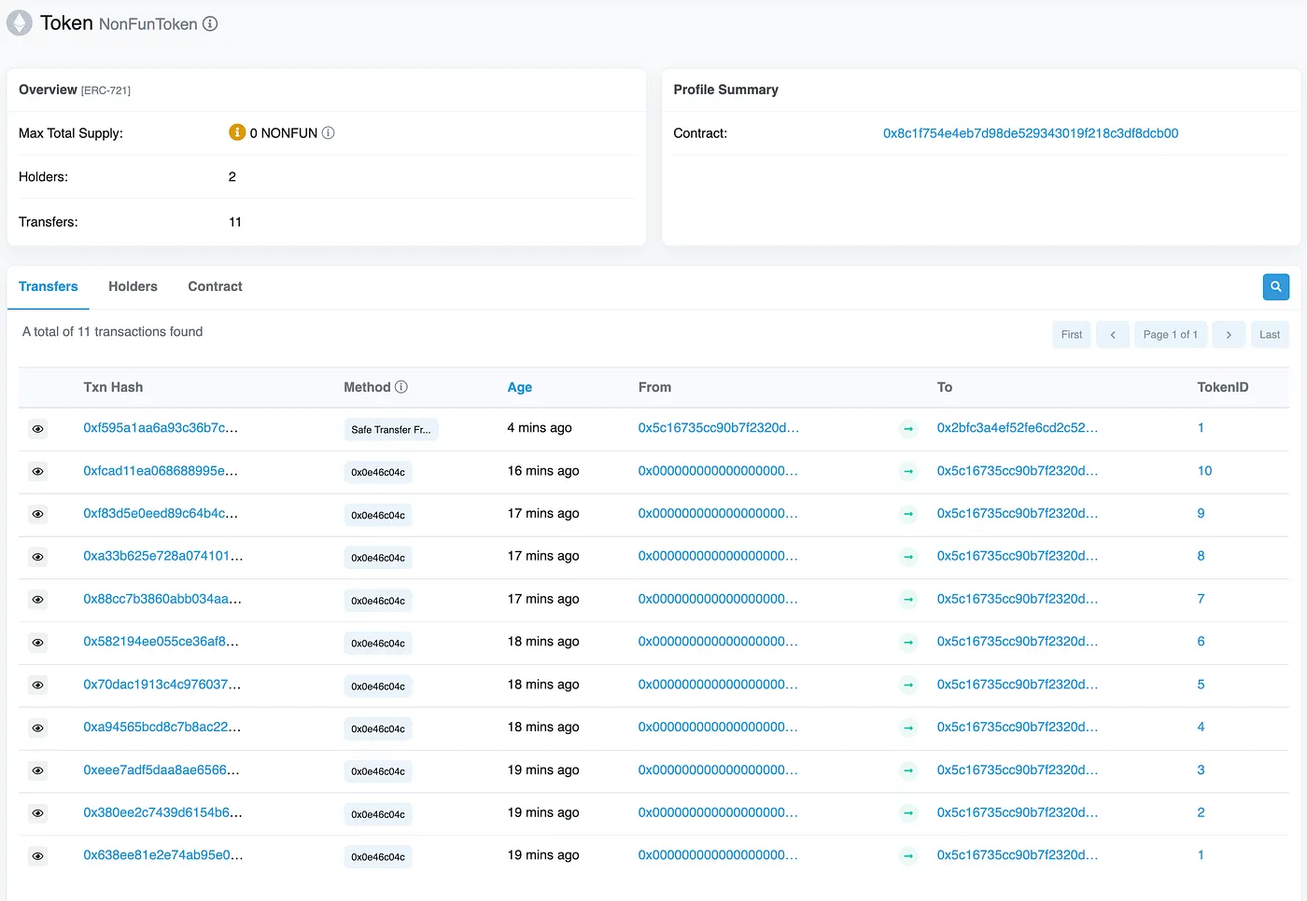The image size is (1307, 901).
Task: Toggle the eye preview for transaction 0xfcad11ea0686
Action: click(x=37, y=472)
